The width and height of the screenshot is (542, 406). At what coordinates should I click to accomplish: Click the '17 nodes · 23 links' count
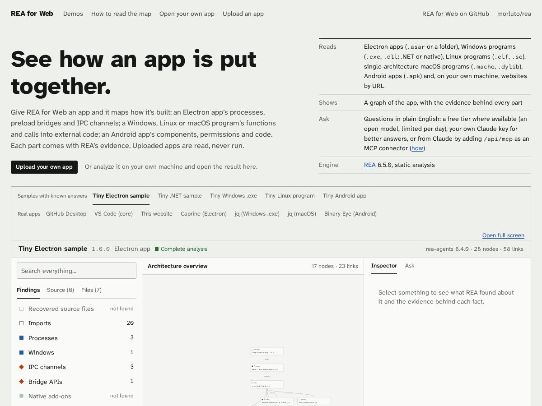335,266
